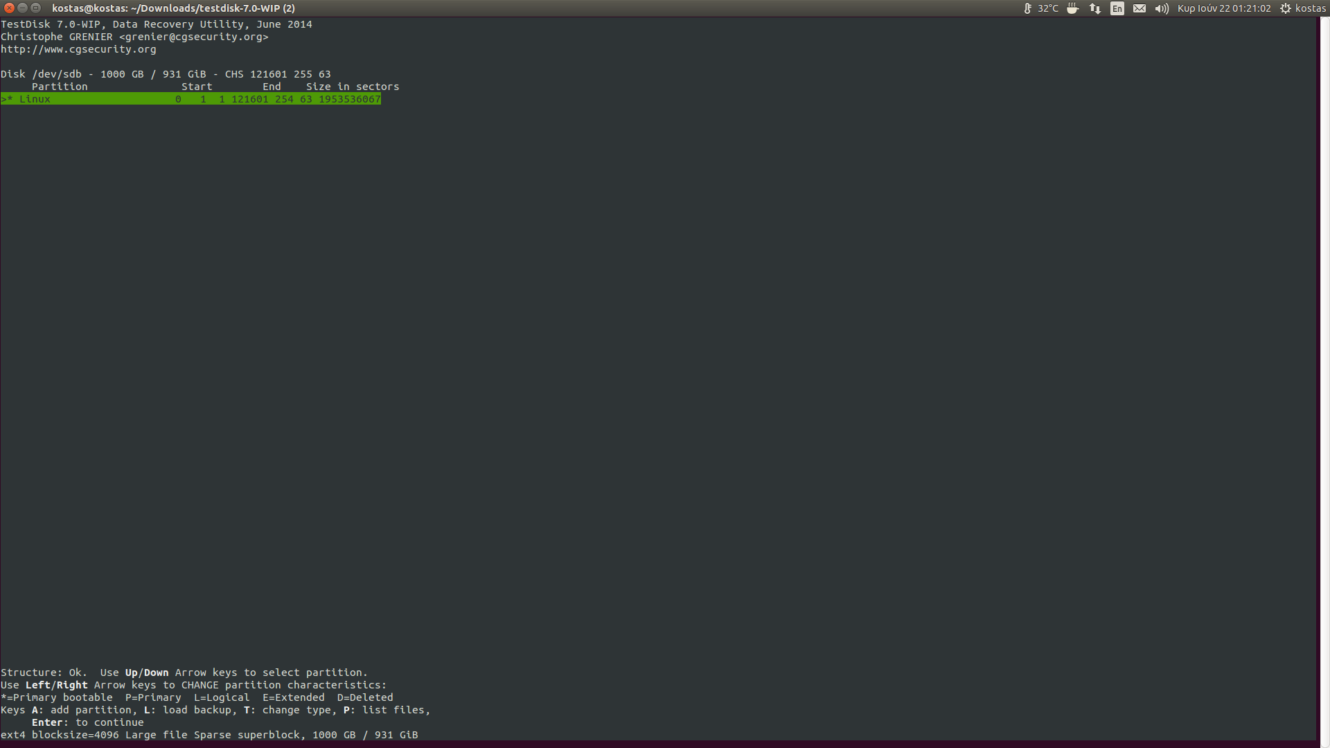Screen dimensions: 1330x748
Task: Click the 'Enter: to continue' prompt
Action: click(87, 722)
